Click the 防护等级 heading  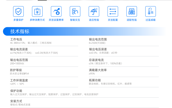coord(16,70)
